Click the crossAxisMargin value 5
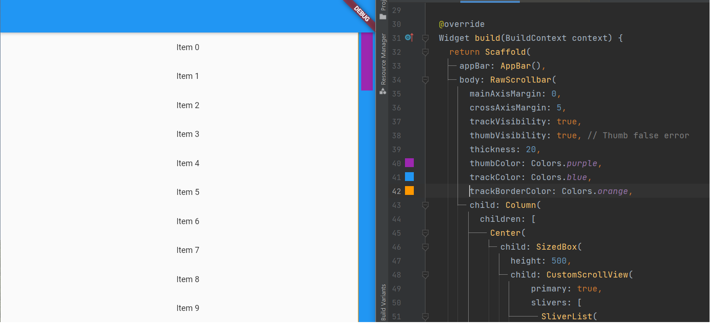The width and height of the screenshot is (710, 323). 559,108
